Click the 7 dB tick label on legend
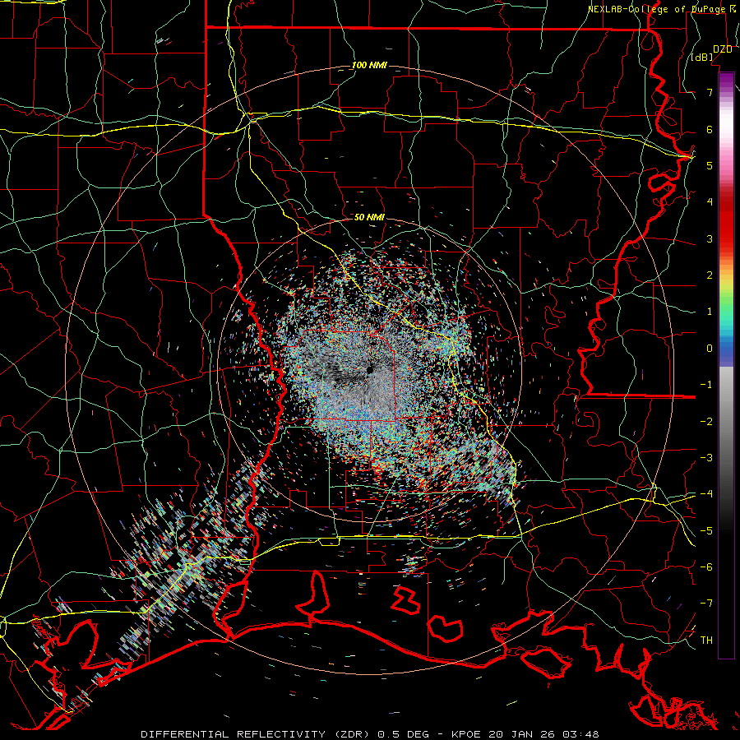The height and width of the screenshot is (740, 740). click(710, 92)
